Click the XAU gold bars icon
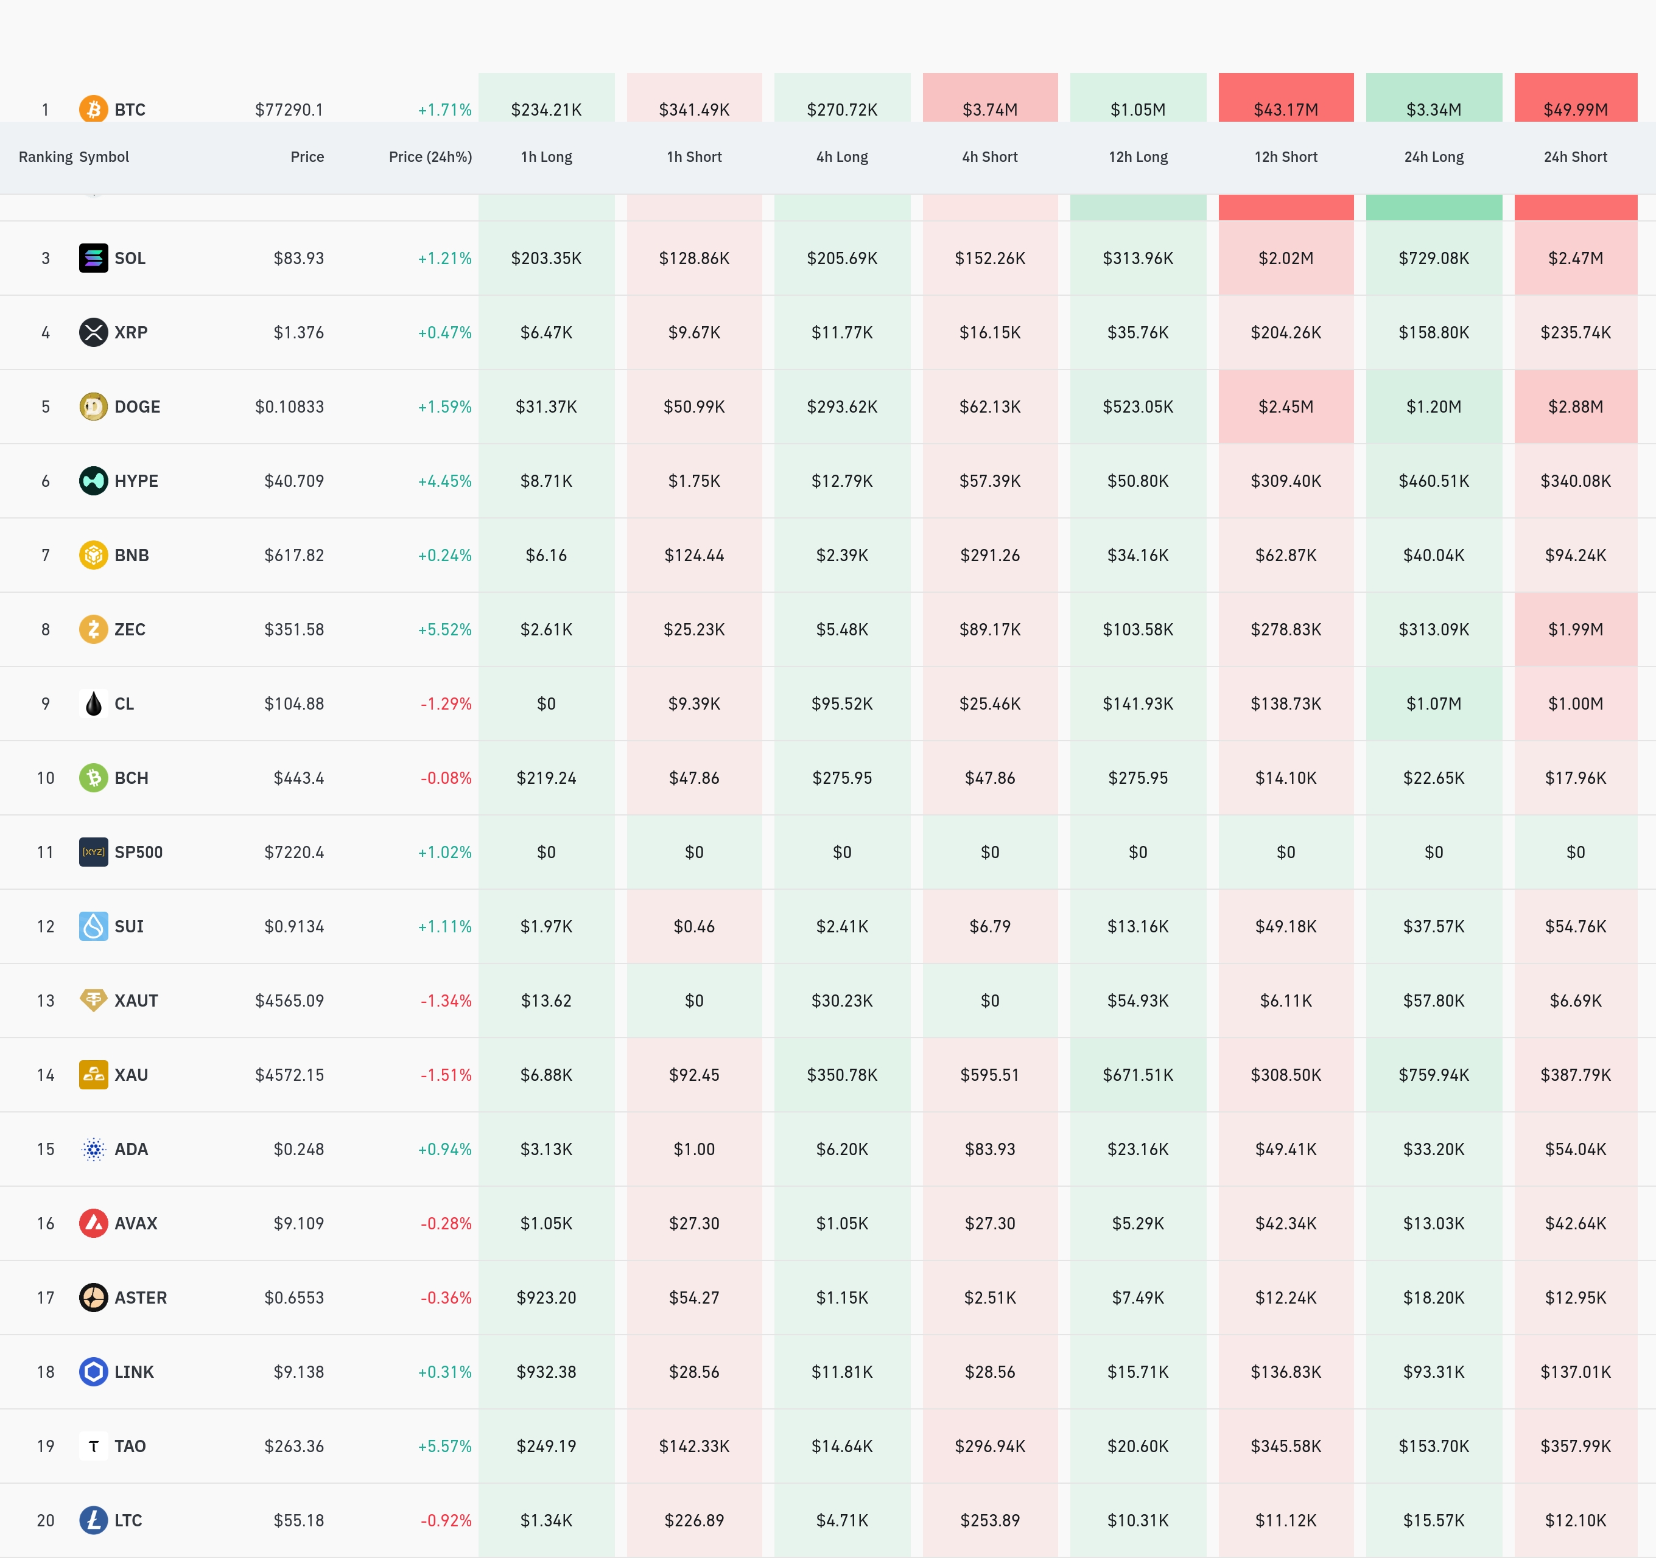The image size is (1656, 1558). (x=93, y=1074)
